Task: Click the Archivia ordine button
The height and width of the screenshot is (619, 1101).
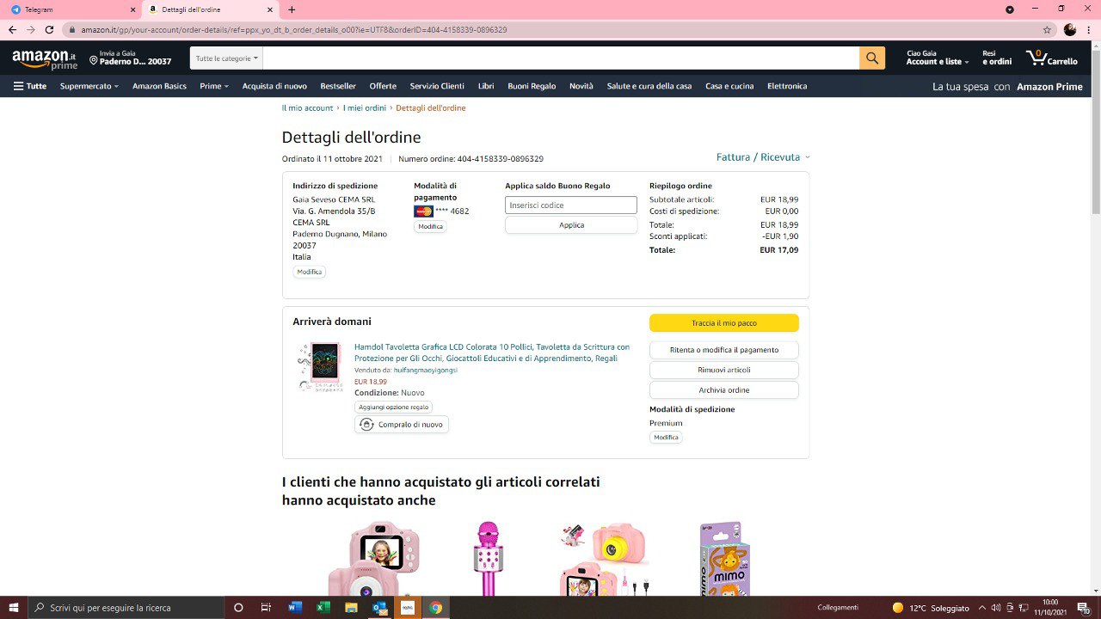Action: click(723, 390)
